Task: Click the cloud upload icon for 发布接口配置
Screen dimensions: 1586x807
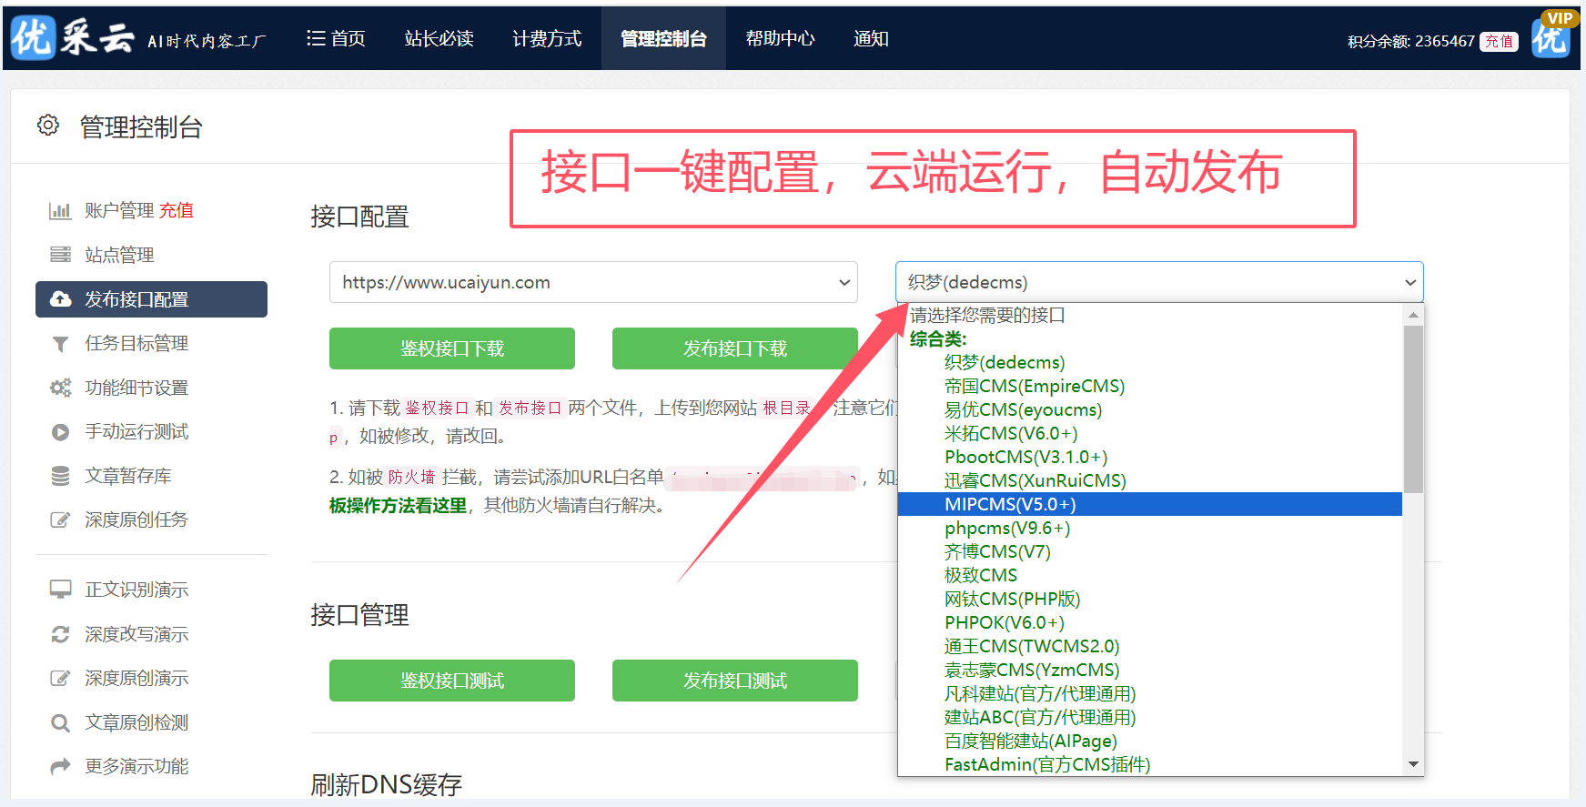Action: pyautogui.click(x=60, y=299)
